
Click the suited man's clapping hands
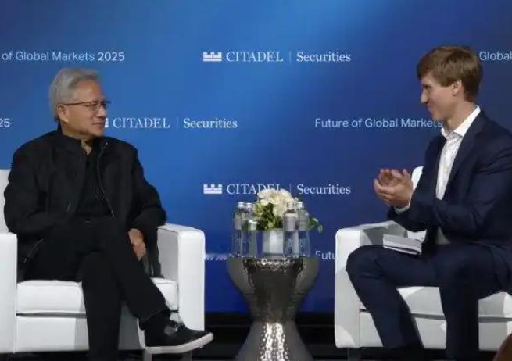[393, 187]
